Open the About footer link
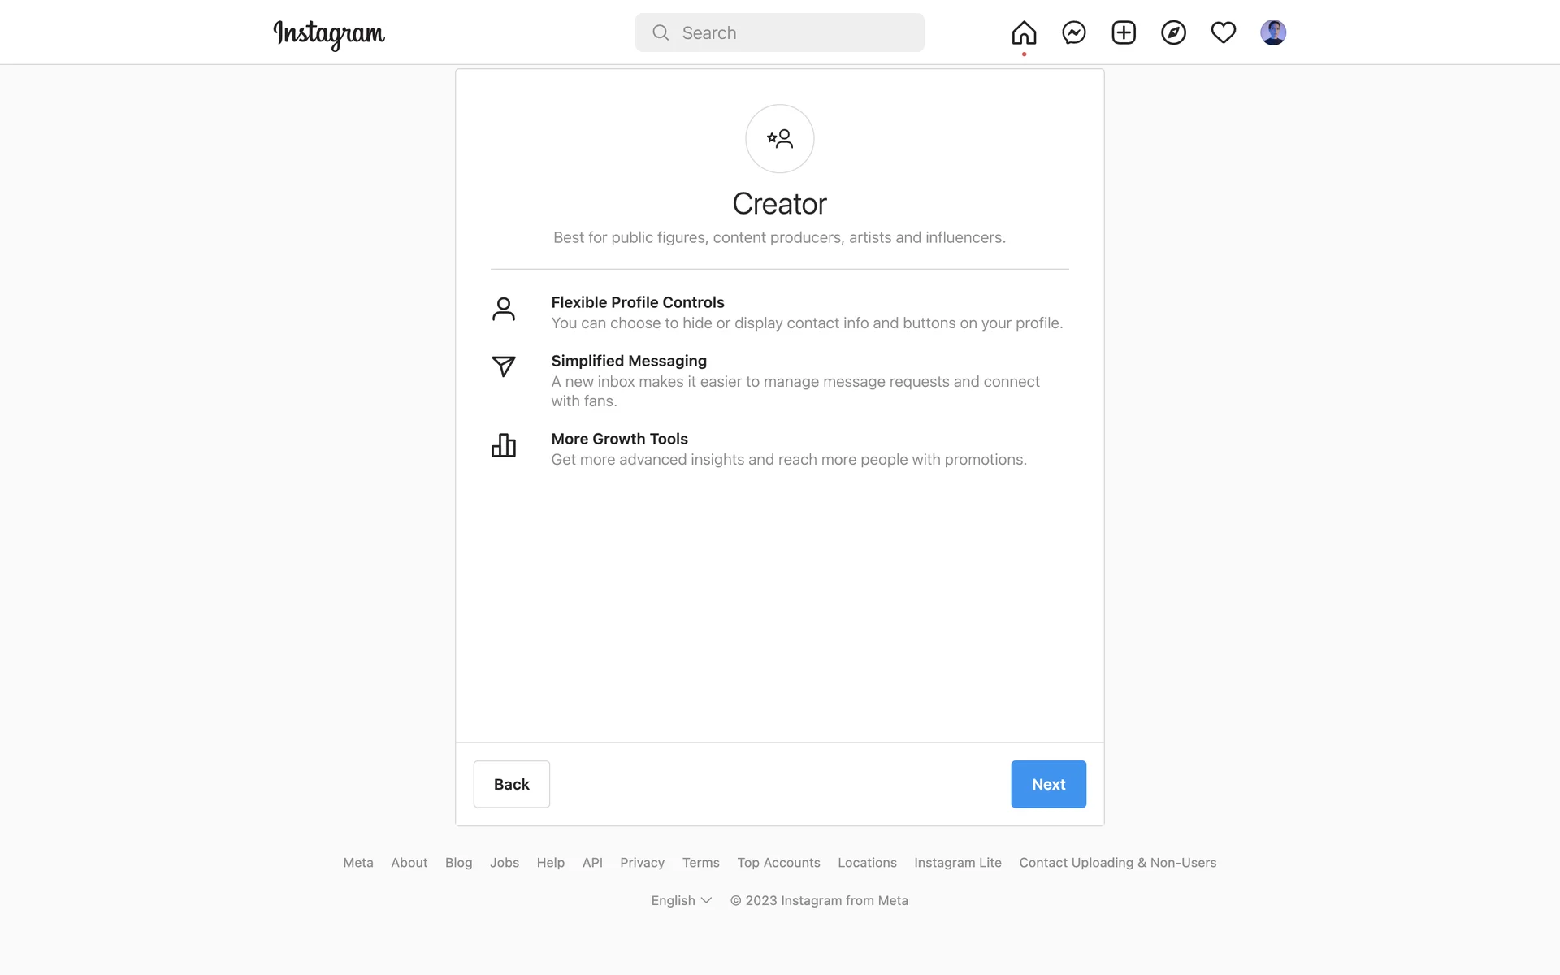Viewport: 1560px width, 975px height. [x=409, y=863]
